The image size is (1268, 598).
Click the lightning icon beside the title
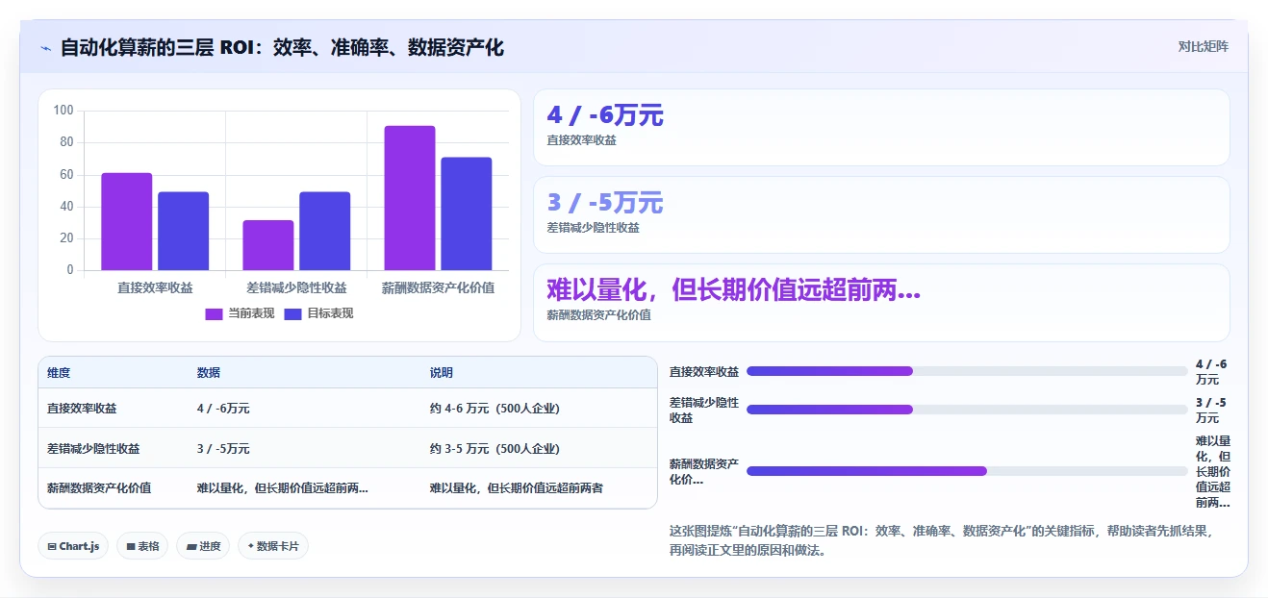(45, 48)
